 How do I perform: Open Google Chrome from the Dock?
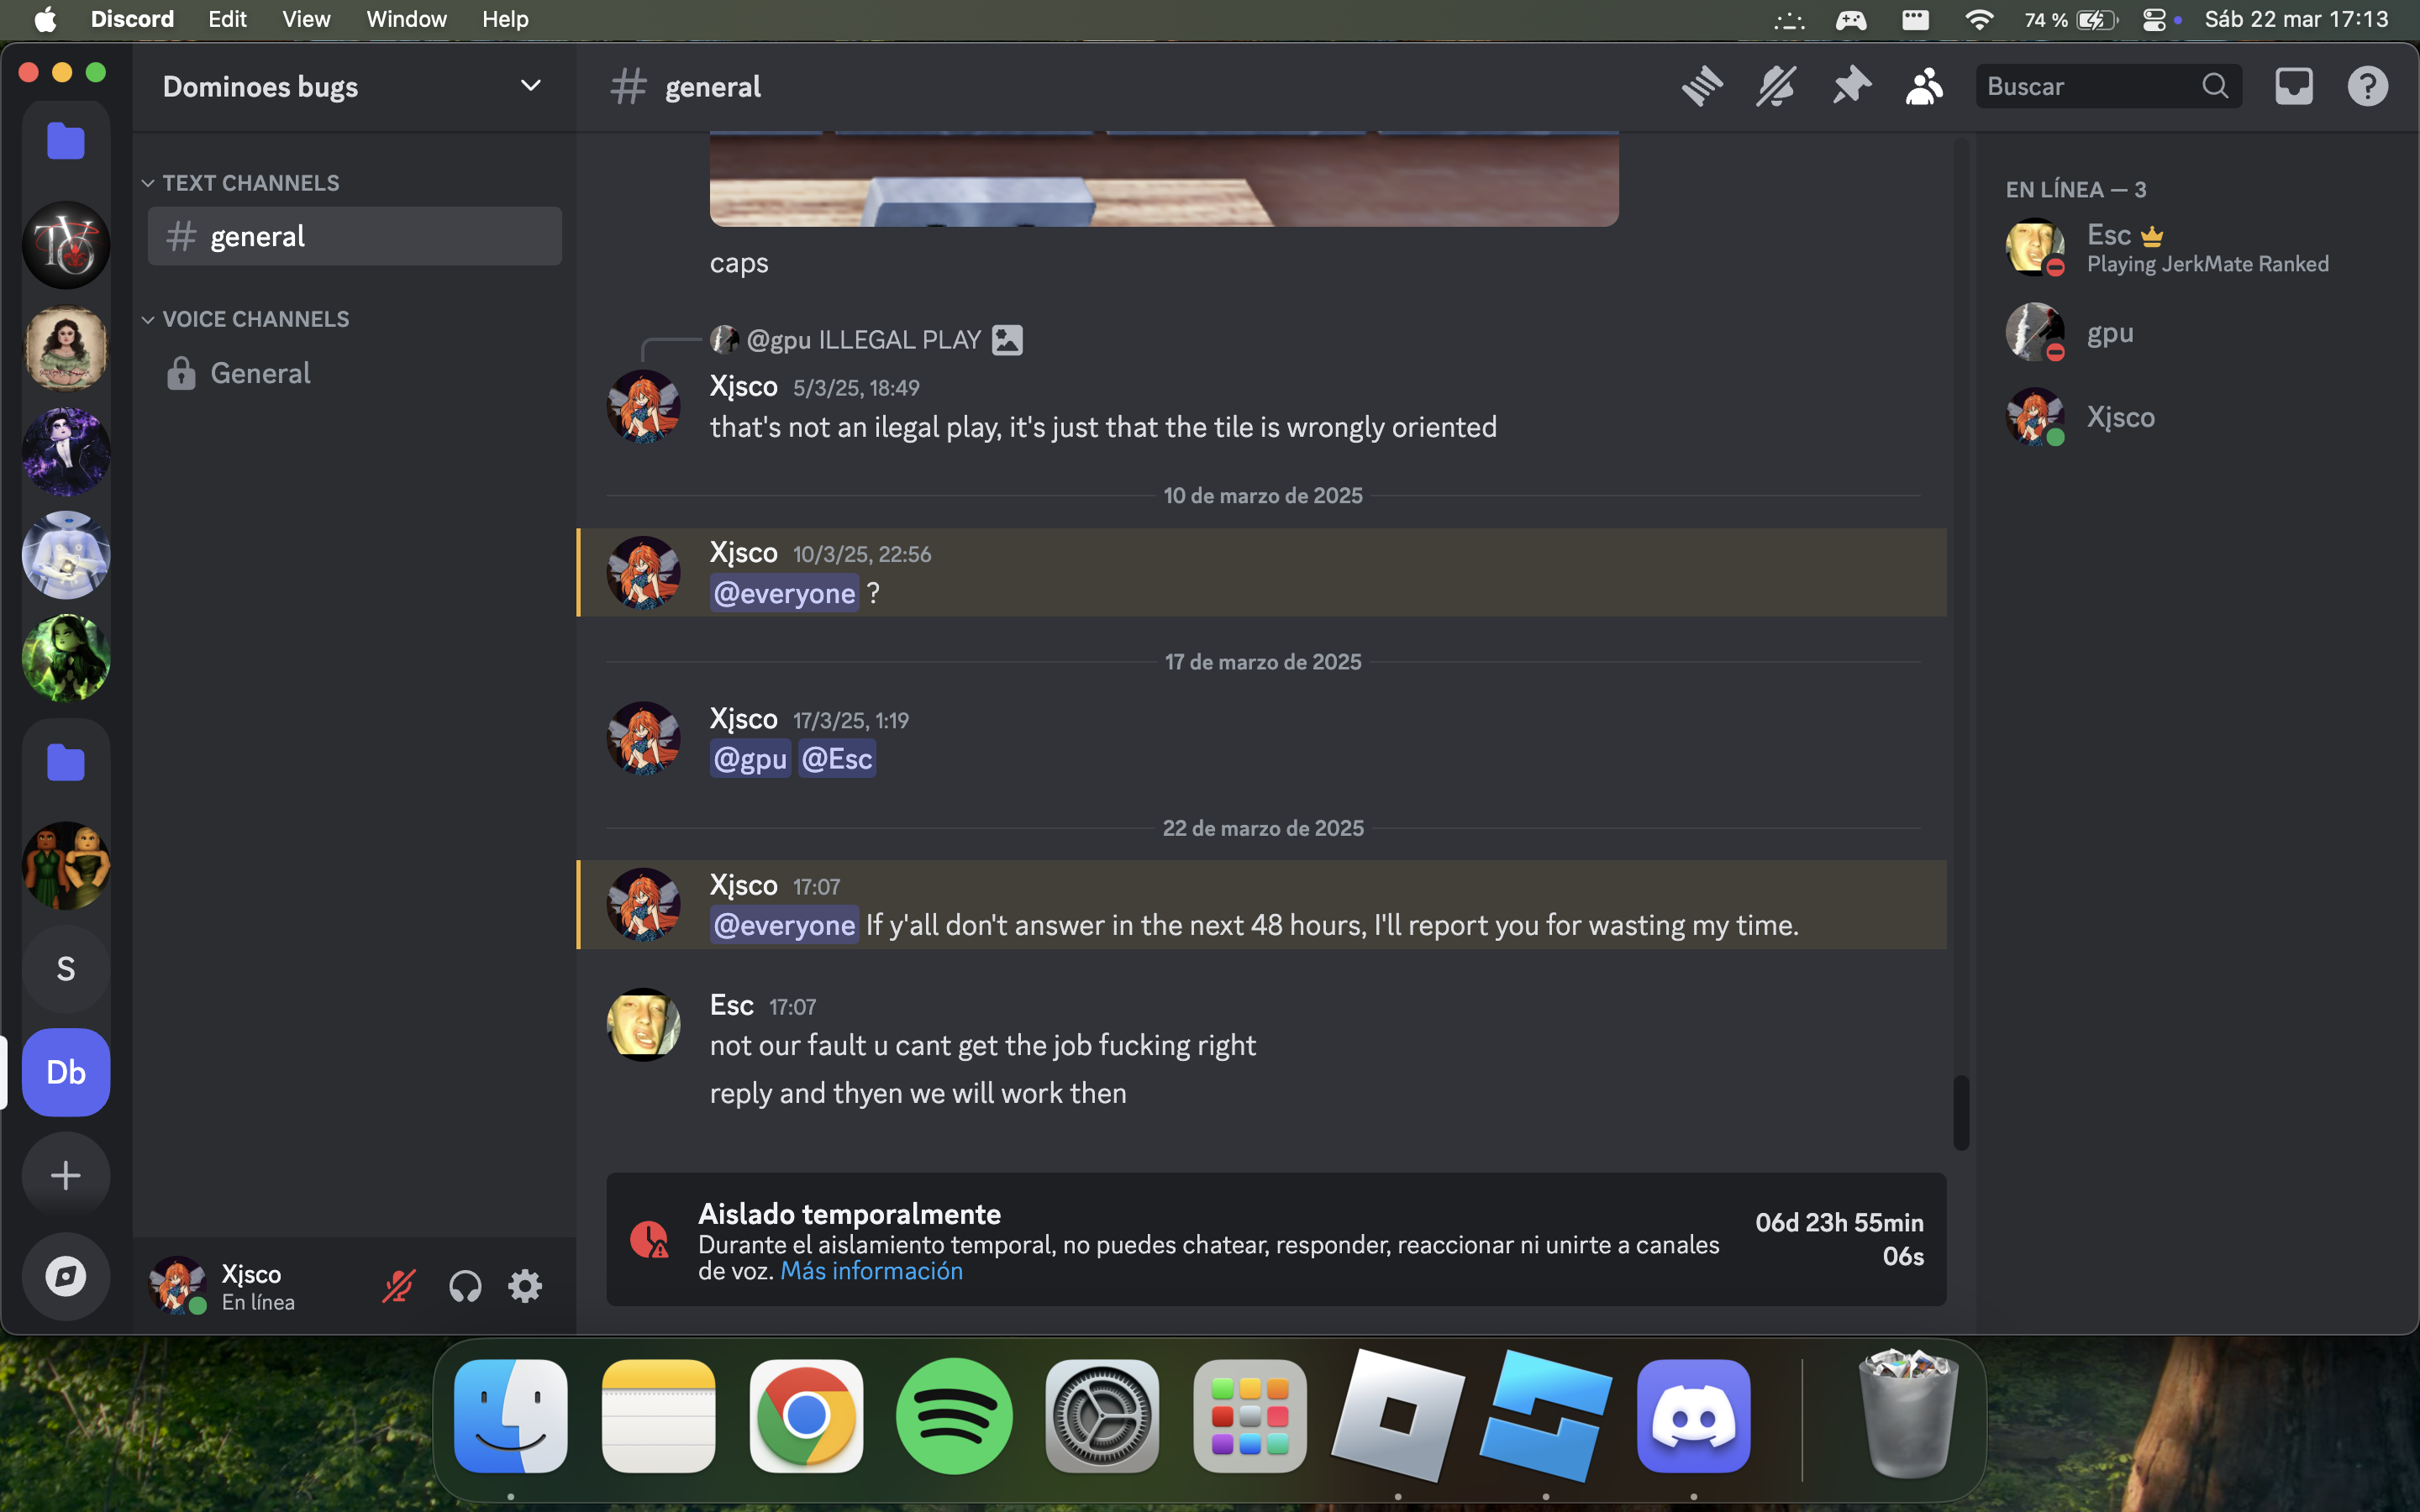click(x=806, y=1416)
